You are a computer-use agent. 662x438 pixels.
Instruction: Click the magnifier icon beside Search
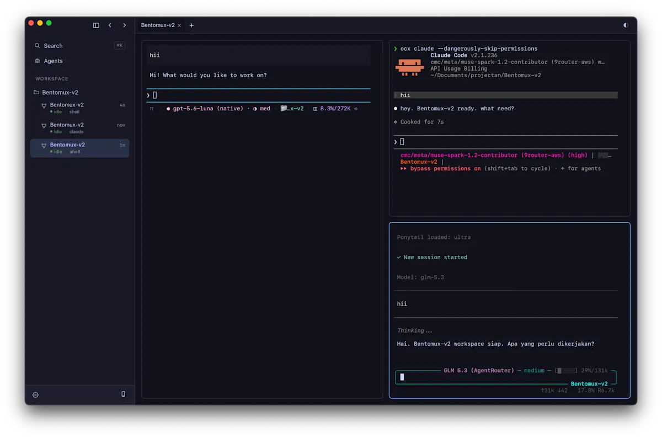(x=38, y=46)
